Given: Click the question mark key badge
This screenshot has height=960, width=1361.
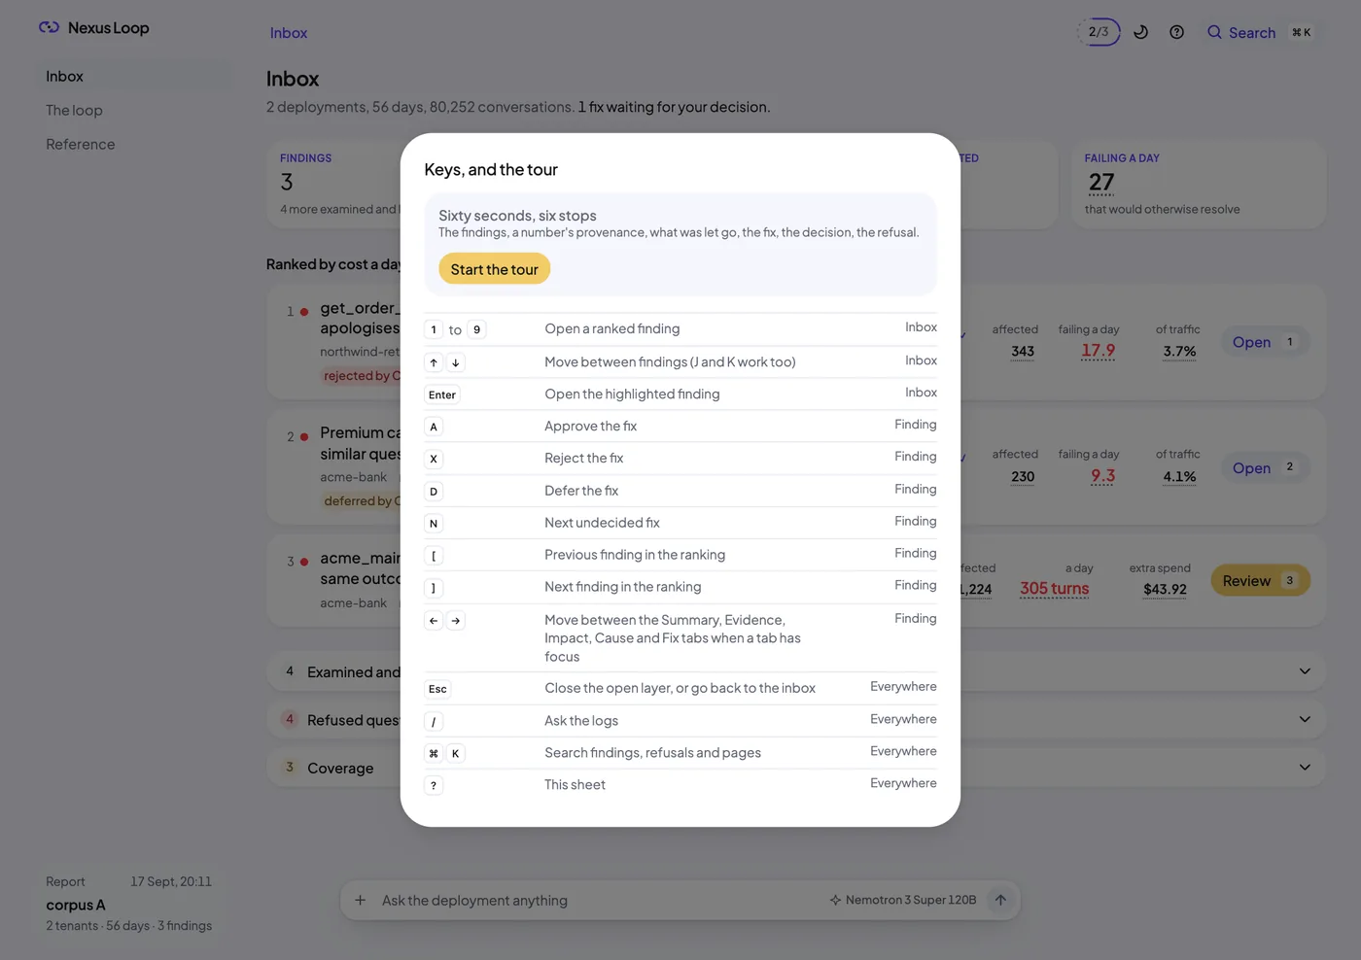Looking at the screenshot, I should click(x=434, y=785).
